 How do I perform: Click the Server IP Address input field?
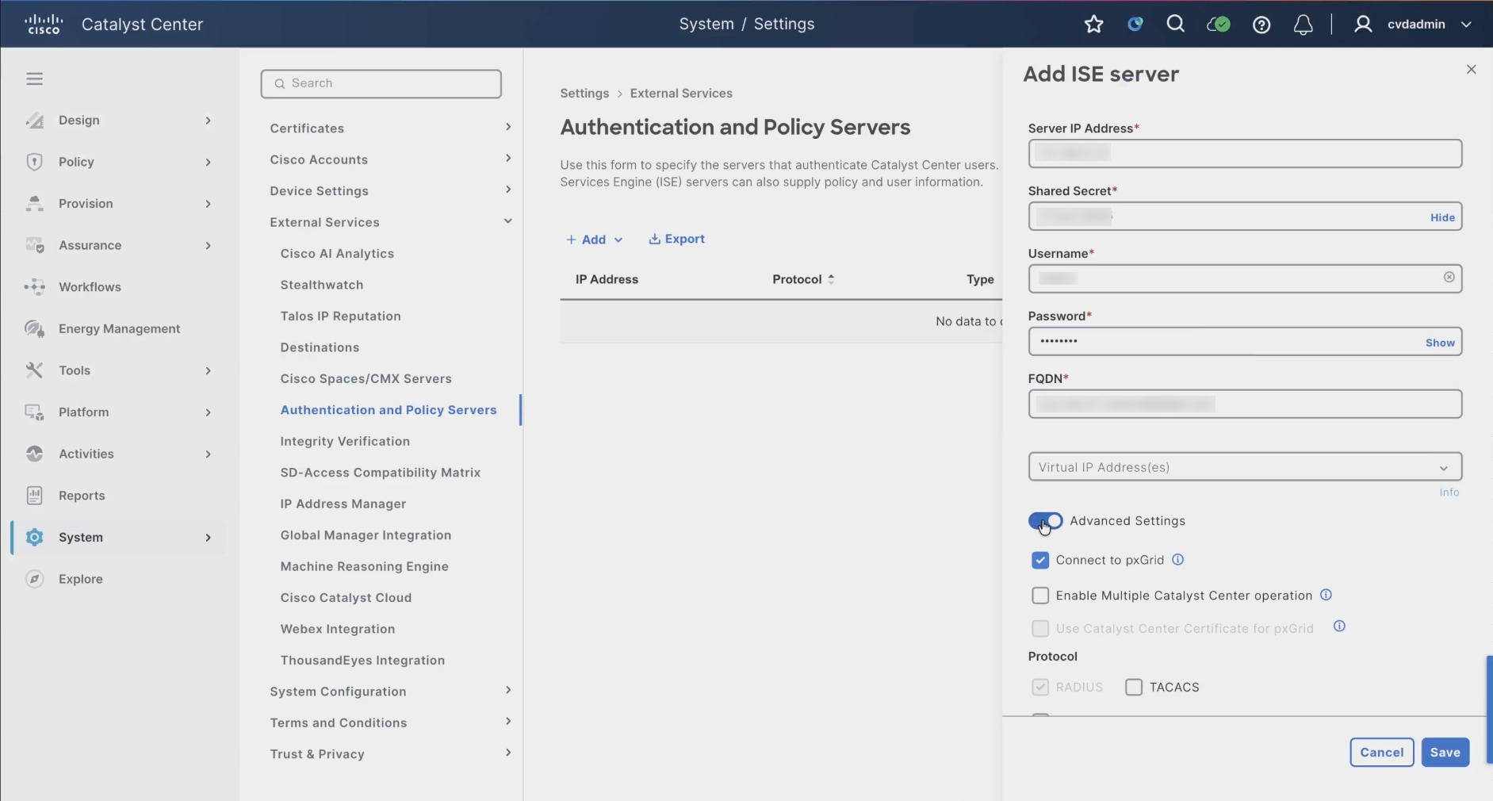point(1245,154)
